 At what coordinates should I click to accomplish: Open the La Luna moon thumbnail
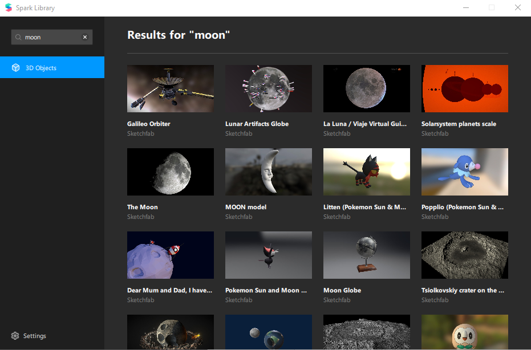click(x=366, y=88)
